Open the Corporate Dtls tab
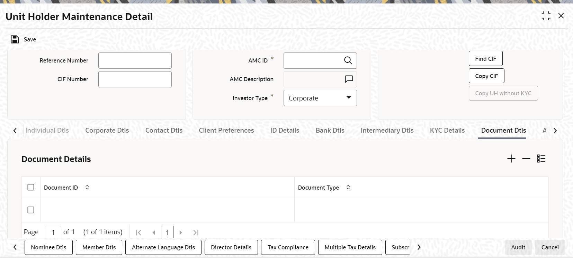Viewport: 573px width, 258px height. pos(107,131)
